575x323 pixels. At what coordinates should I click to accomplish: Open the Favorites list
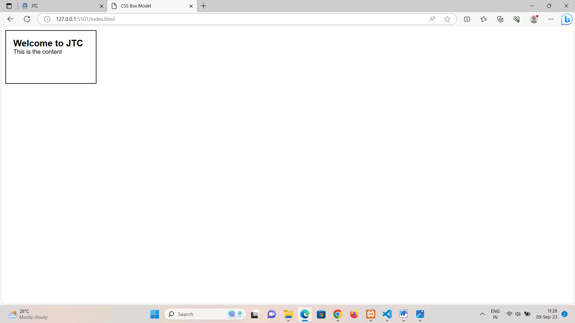484,19
